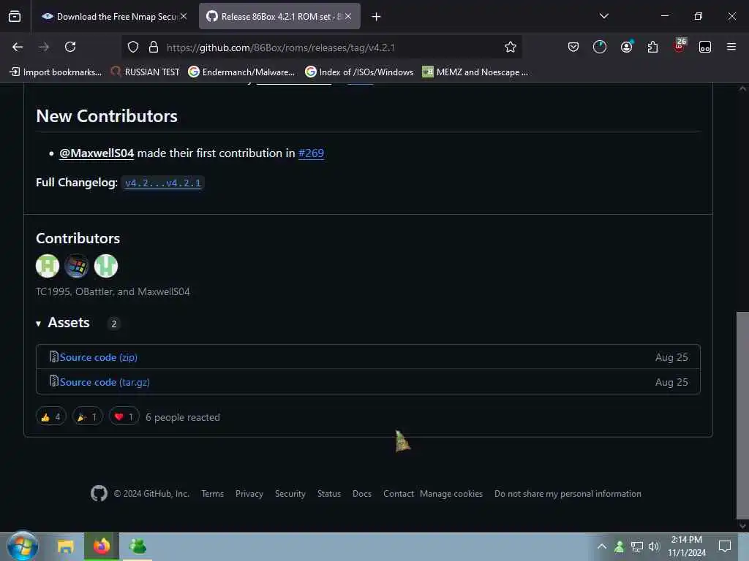Open MEMZ and Noescape bookmark

pos(475,72)
